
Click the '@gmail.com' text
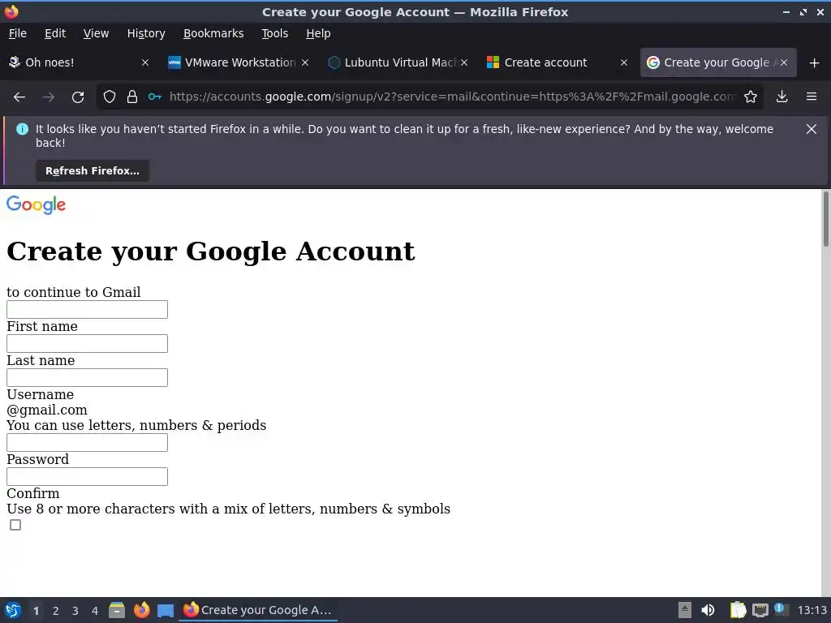click(46, 410)
